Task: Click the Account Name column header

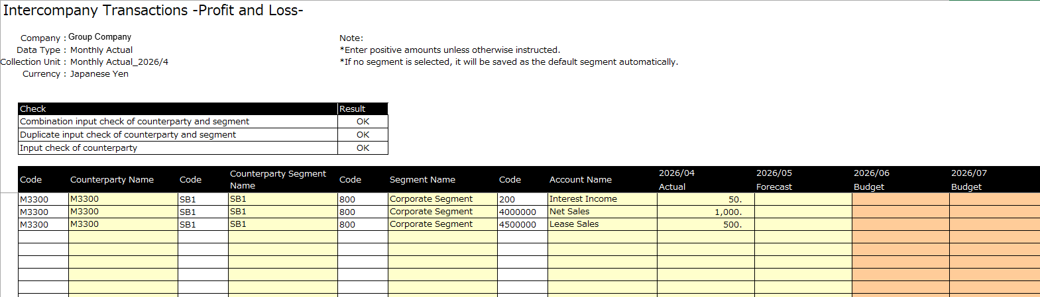Action: point(603,179)
